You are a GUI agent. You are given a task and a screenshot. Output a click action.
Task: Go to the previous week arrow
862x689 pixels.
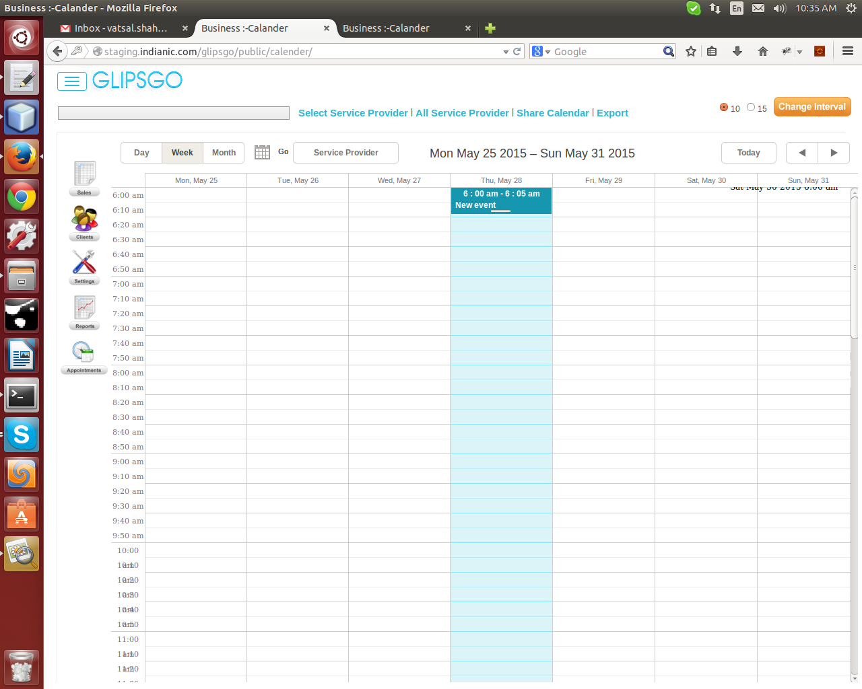point(802,153)
